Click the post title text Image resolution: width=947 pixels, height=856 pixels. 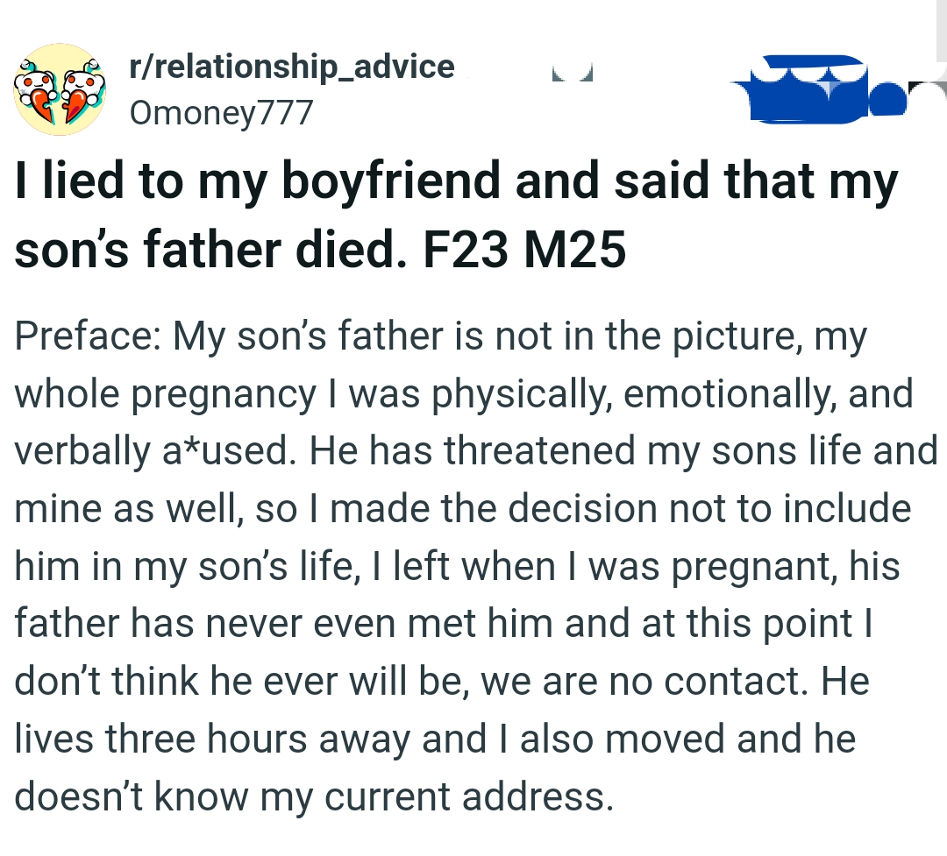pos(351,182)
